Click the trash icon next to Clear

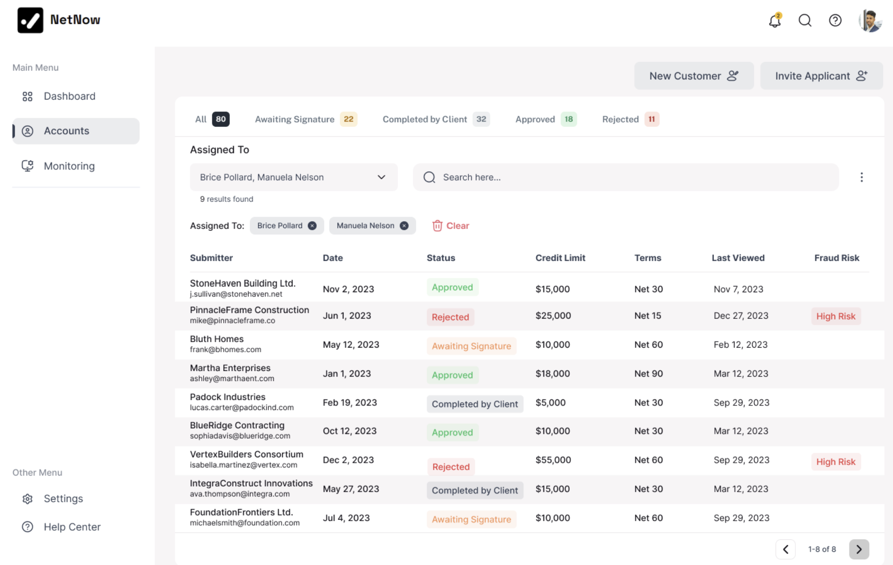pyautogui.click(x=437, y=226)
